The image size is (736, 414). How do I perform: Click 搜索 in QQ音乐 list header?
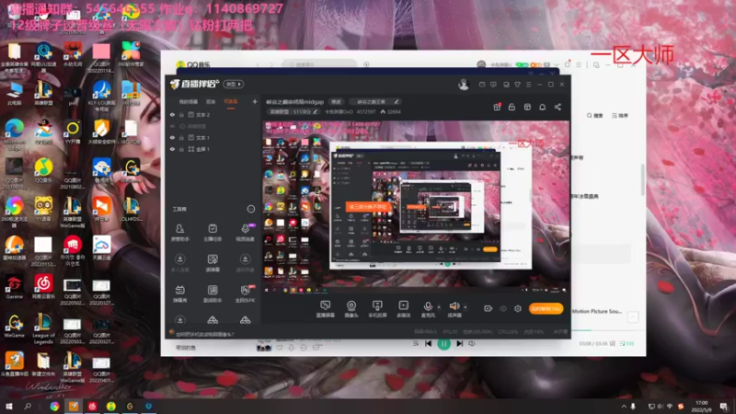(594, 116)
